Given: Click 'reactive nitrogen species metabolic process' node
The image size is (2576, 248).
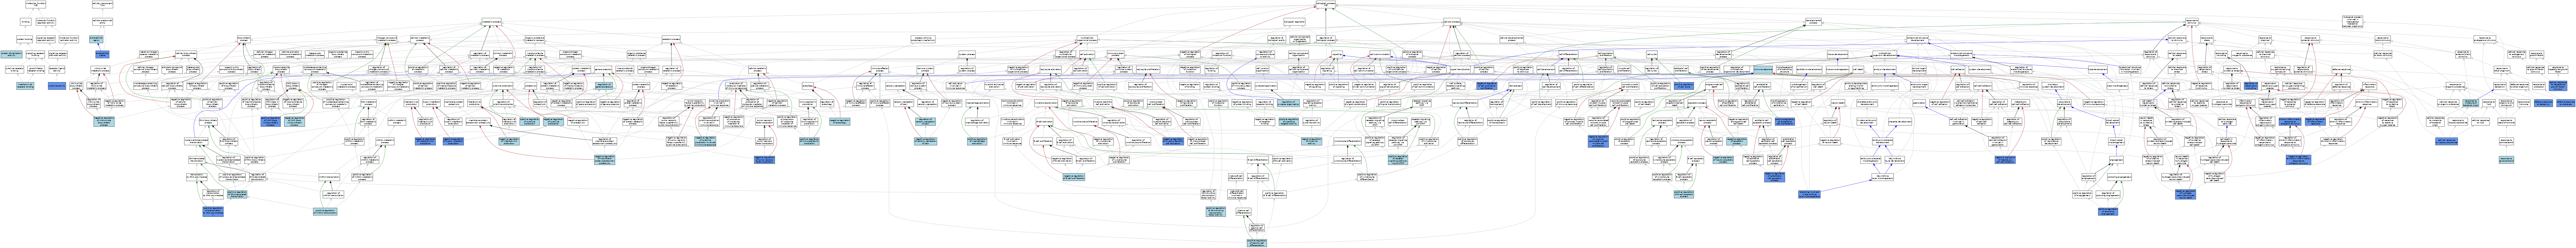Looking at the screenshot, I should tap(149, 54).
